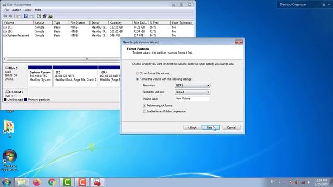Open the orange Camtasia recorder taskbar icon

[82, 182]
